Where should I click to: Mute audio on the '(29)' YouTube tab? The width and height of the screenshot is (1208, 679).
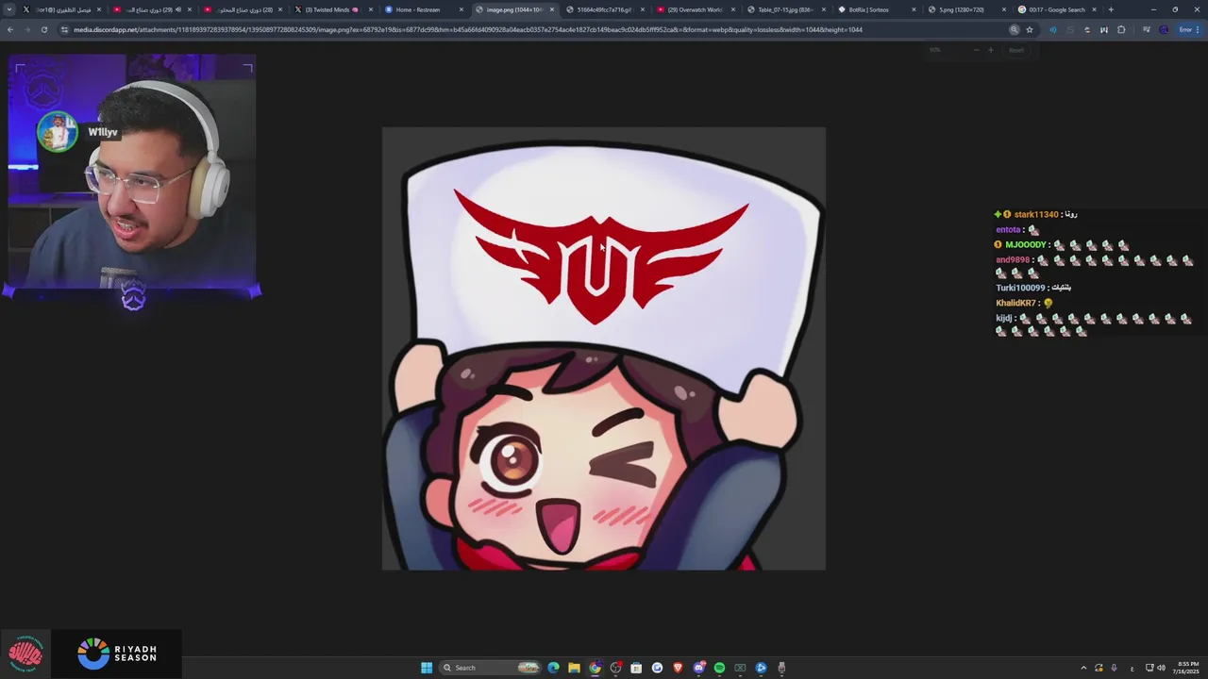point(178,9)
